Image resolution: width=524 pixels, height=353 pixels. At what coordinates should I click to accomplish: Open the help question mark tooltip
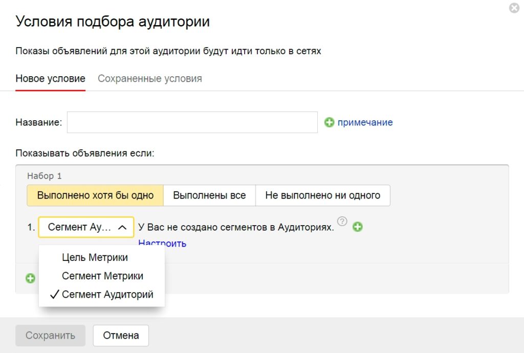coord(342,222)
